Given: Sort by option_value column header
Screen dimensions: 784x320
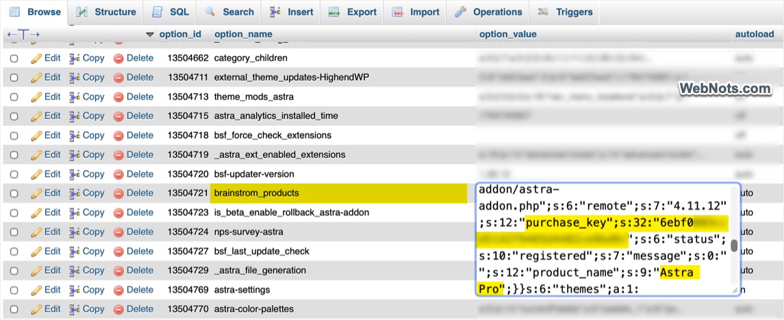Looking at the screenshot, I should (x=507, y=34).
